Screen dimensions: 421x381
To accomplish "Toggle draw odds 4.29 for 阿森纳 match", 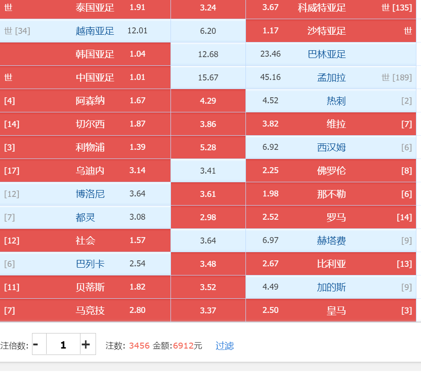I will (x=208, y=101).
